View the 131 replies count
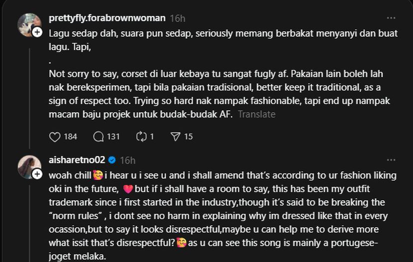Screen dimensions: 413x262 pos(113,137)
